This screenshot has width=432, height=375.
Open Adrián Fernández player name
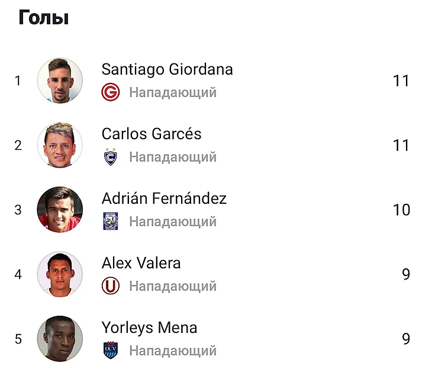click(164, 198)
